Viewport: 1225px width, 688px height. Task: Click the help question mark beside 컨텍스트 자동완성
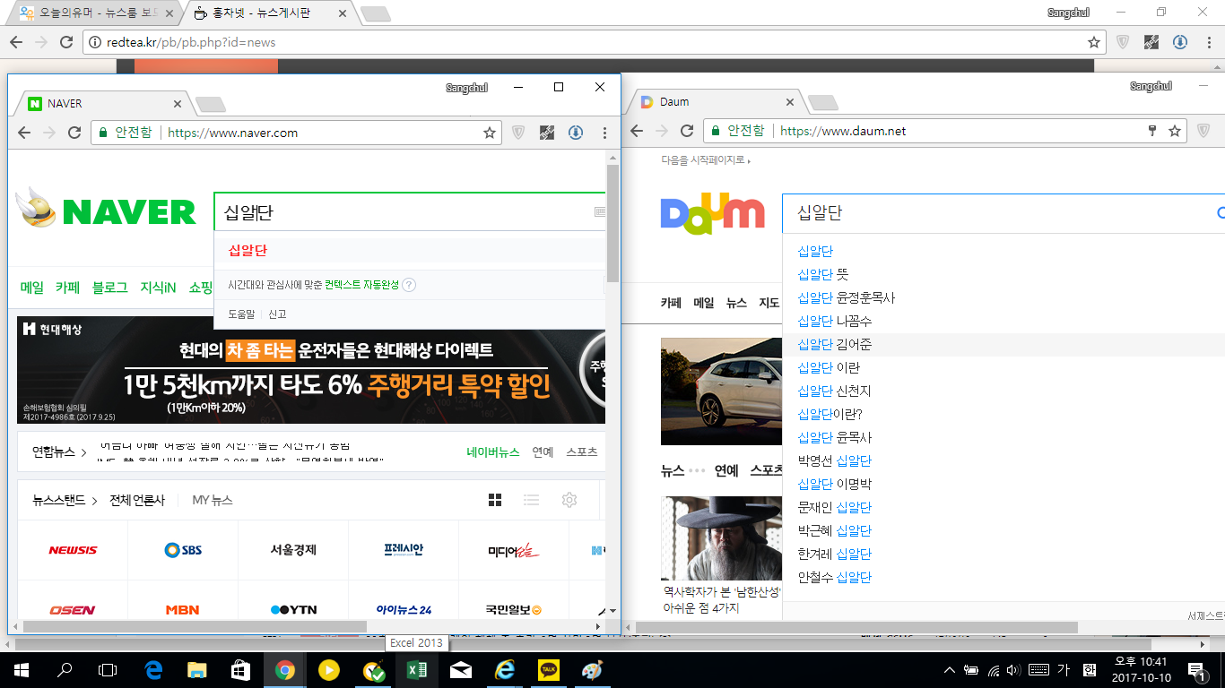(x=409, y=285)
